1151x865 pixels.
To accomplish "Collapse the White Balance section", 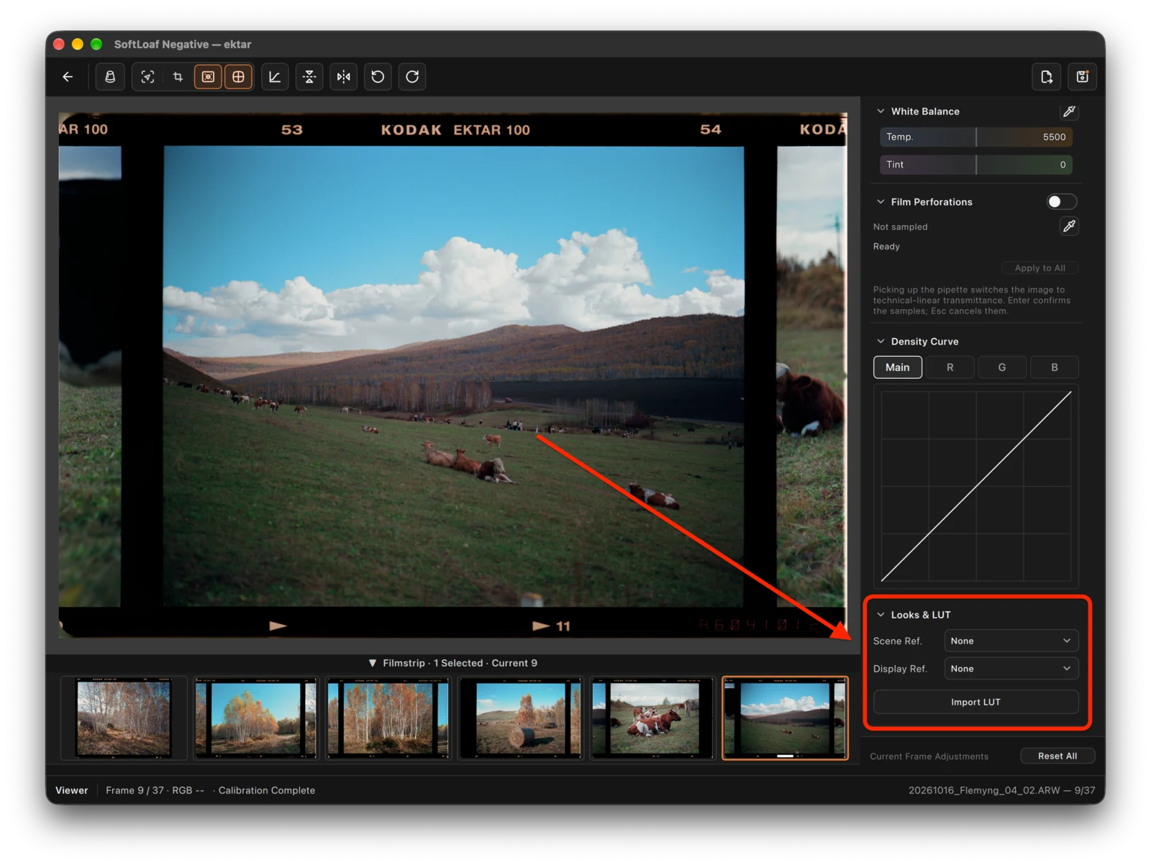I will [x=881, y=111].
